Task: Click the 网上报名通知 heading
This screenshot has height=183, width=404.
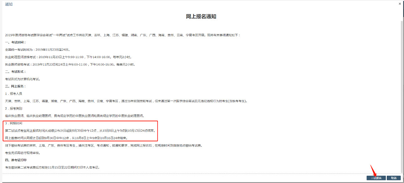Action: click(x=201, y=17)
